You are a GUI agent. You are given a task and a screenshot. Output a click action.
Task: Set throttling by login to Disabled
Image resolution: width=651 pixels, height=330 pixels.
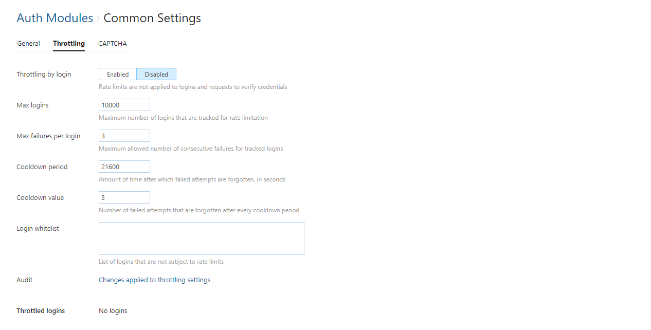(156, 75)
